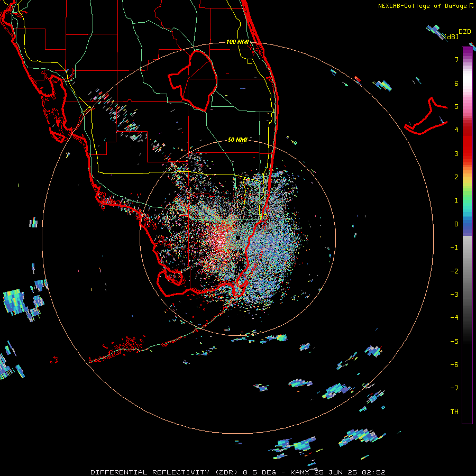Viewport: 476px width, 476px height.
Task: Click the -5 value on the scale
Action: 454,342
